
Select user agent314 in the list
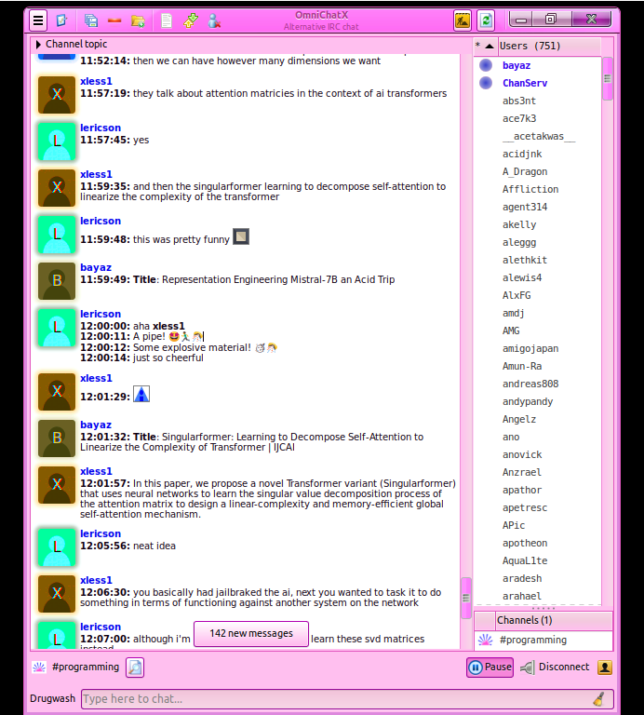tap(525, 207)
